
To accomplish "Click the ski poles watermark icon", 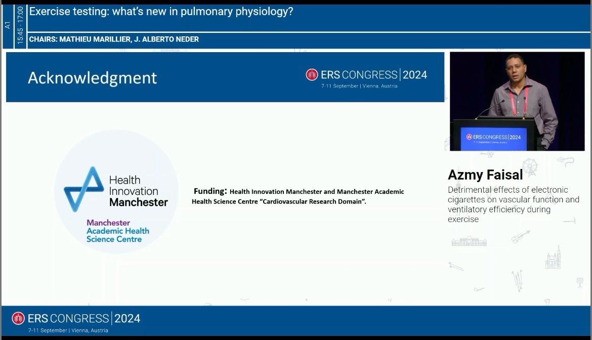I will click(x=517, y=280).
